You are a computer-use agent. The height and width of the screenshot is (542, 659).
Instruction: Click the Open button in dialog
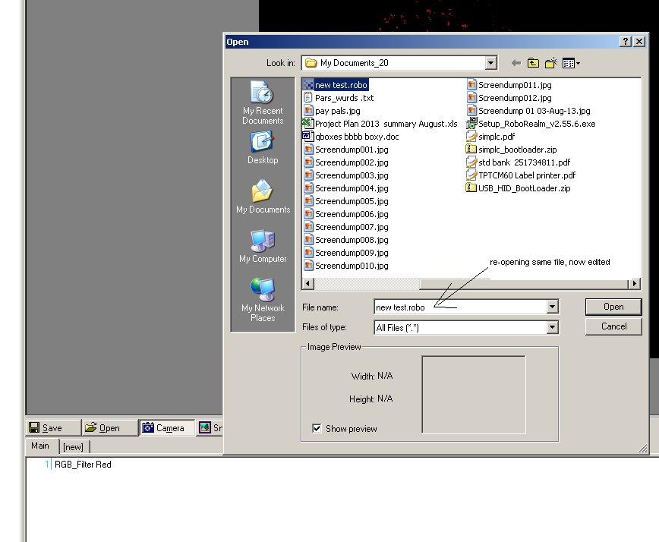pyautogui.click(x=613, y=307)
